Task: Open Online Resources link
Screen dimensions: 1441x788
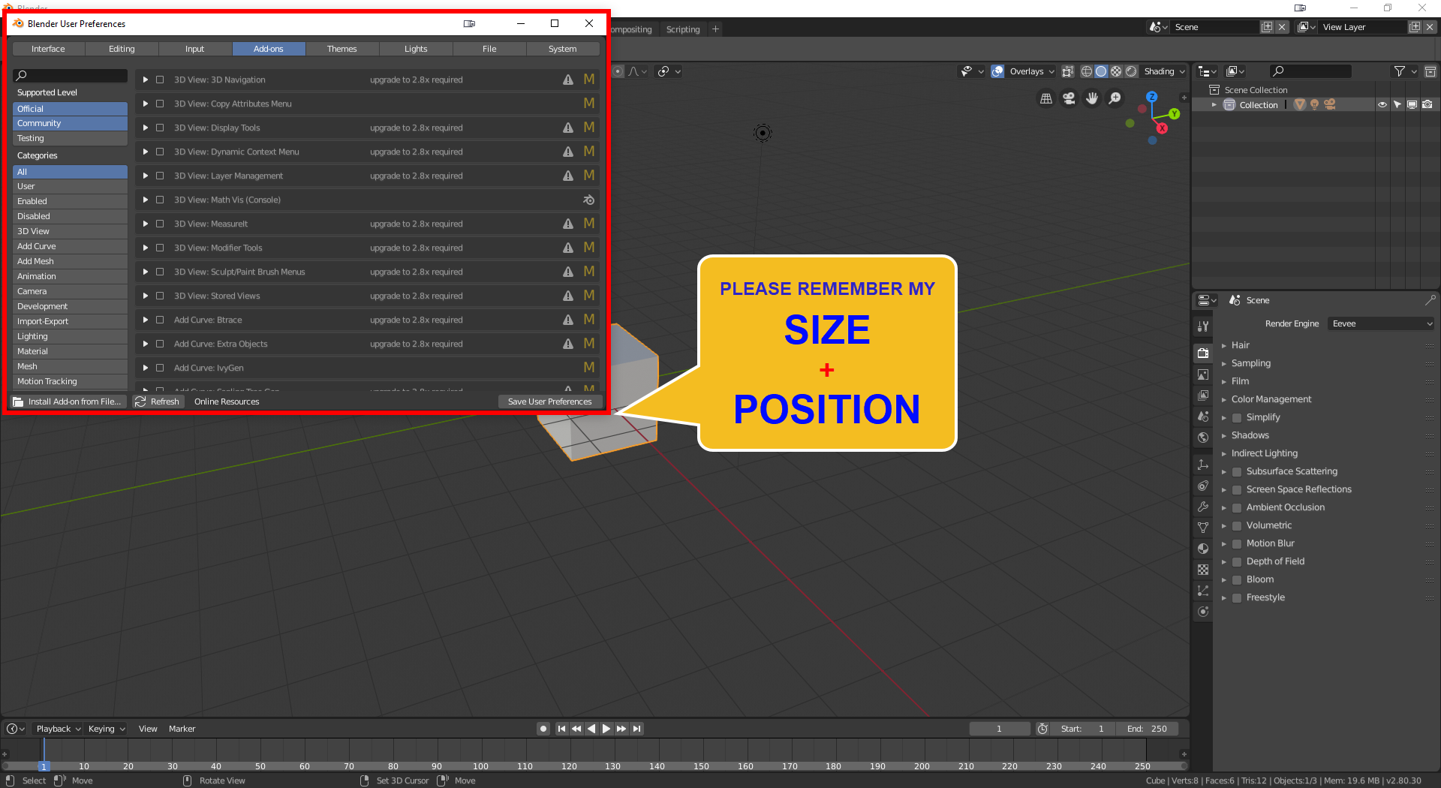Action: (x=227, y=402)
